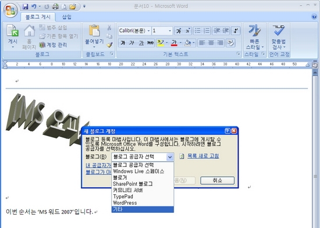
Task: Switch to the 삽입 tab
Action: [x=67, y=17]
